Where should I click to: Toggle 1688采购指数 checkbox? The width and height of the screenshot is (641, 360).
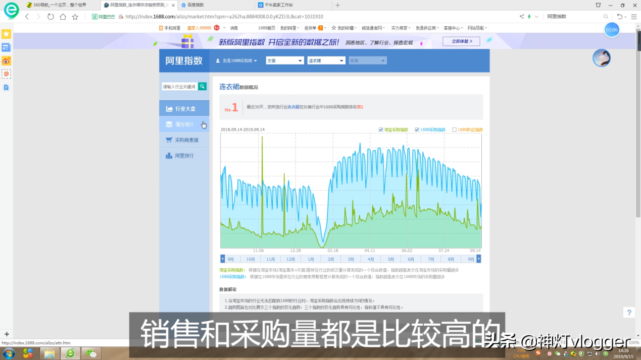click(x=417, y=130)
